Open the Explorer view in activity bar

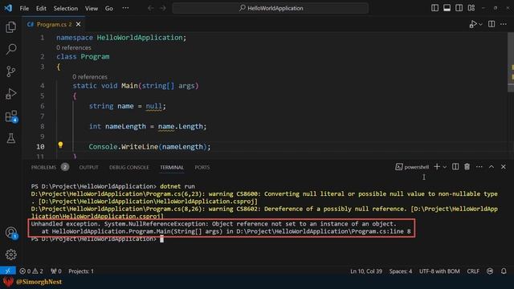[x=10, y=27]
